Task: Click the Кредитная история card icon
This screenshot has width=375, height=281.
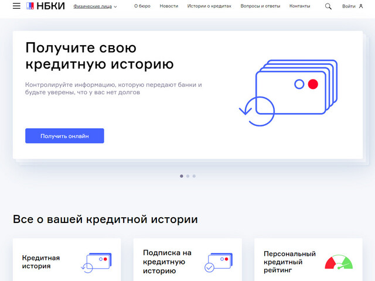Action: click(96, 263)
